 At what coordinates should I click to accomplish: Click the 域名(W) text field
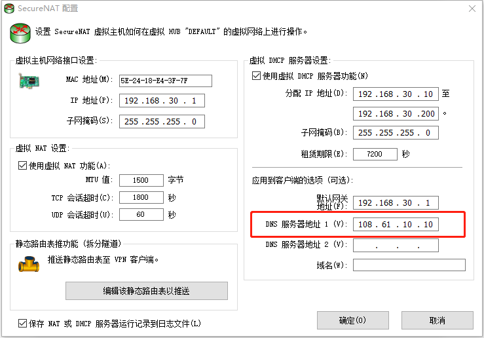point(409,265)
